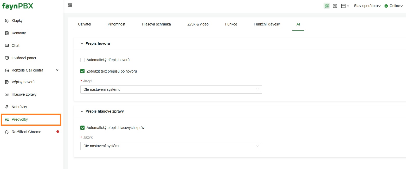
Task: Open Jazyk dropdown under Přepis hovoru
Action: click(x=171, y=89)
